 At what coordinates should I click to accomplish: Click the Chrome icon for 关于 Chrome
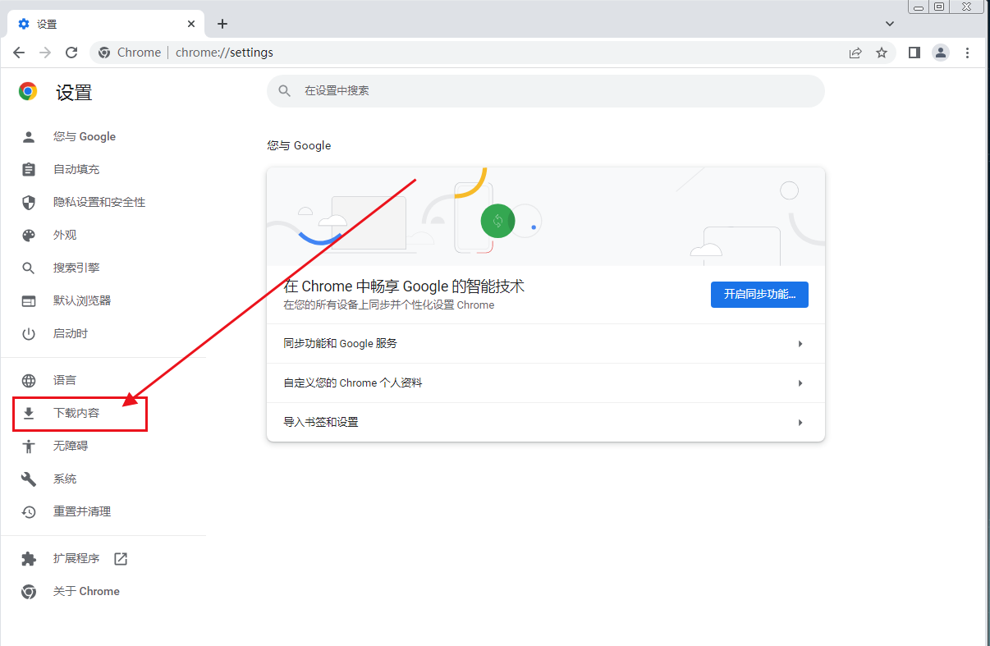pyautogui.click(x=29, y=592)
